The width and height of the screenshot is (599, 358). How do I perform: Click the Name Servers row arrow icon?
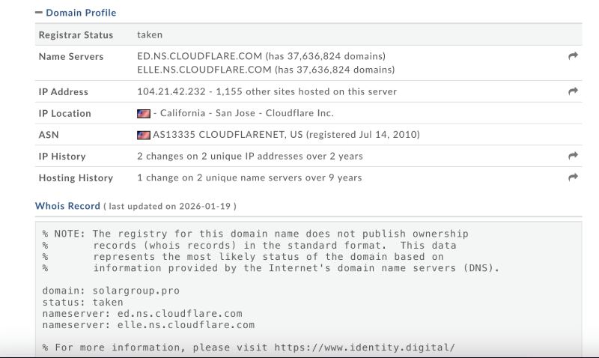tap(573, 56)
